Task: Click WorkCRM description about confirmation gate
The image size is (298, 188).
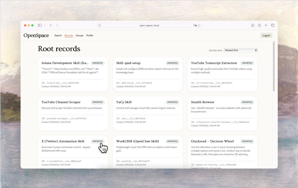Action: pyautogui.click(x=147, y=149)
